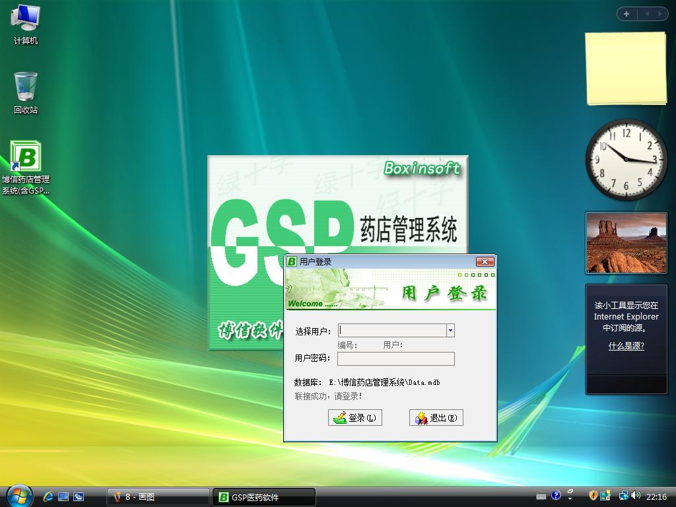Expand the 选择用户 dropdown arrow

pos(450,331)
